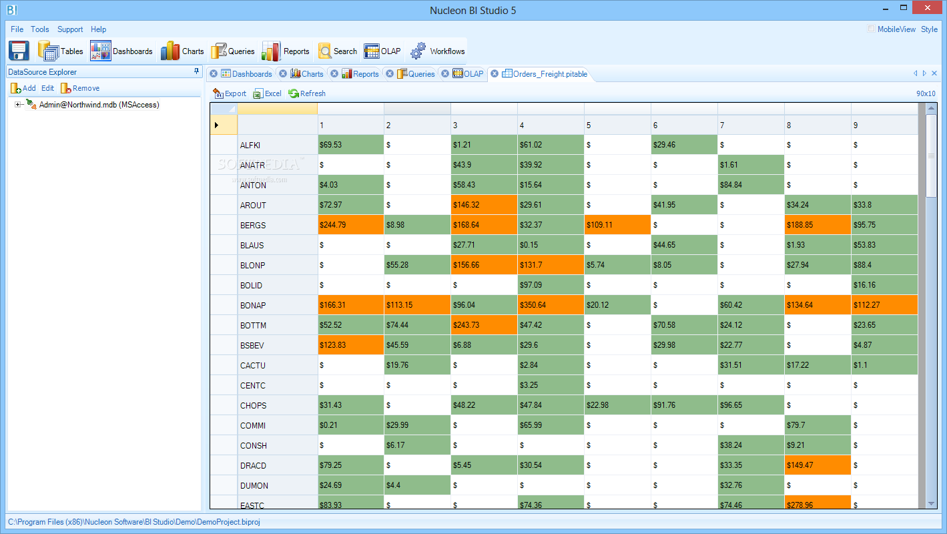Select the ALFKI row header
Screen dimensions: 947x534
(x=278, y=145)
